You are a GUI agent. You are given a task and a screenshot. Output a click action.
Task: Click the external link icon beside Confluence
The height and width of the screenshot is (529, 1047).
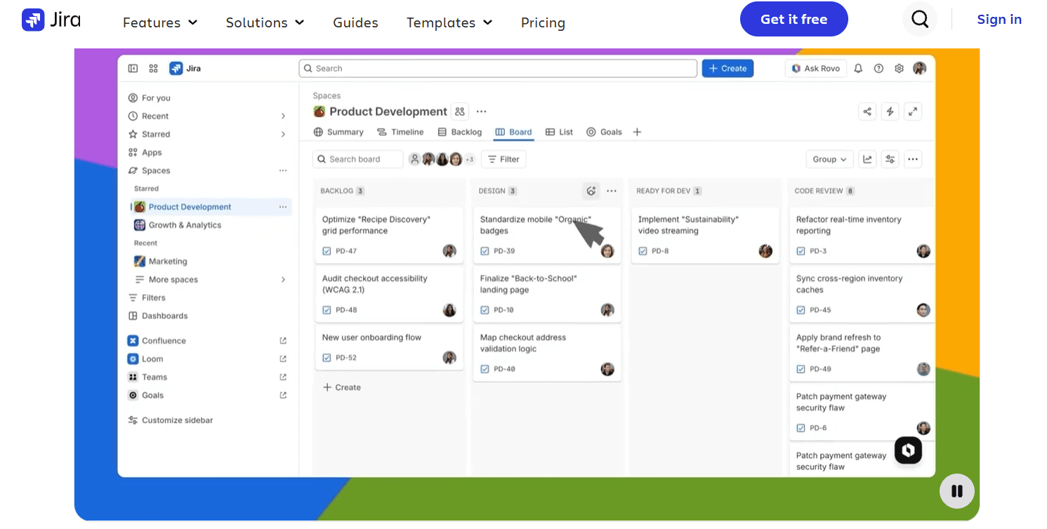click(283, 341)
